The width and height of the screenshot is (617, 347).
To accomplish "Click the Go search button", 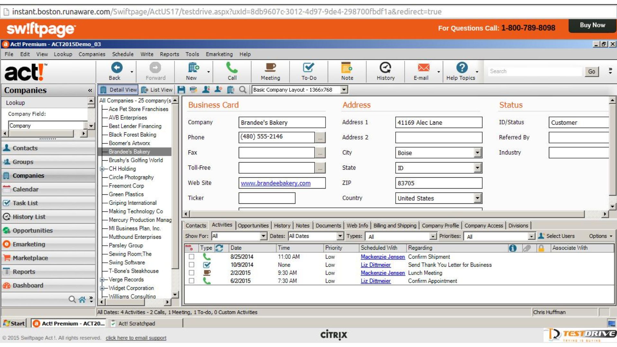I will [592, 72].
